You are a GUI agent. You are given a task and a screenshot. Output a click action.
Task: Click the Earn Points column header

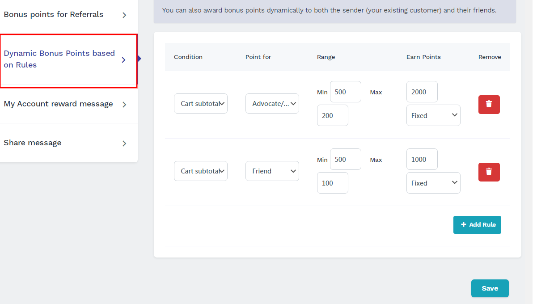point(423,57)
